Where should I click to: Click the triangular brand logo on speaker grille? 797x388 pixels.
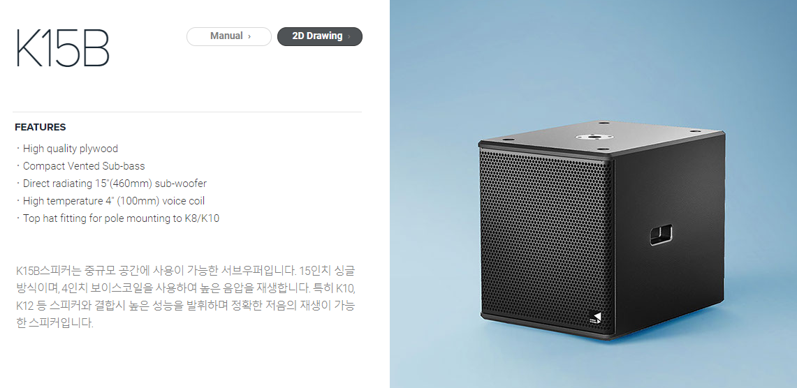[597, 318]
